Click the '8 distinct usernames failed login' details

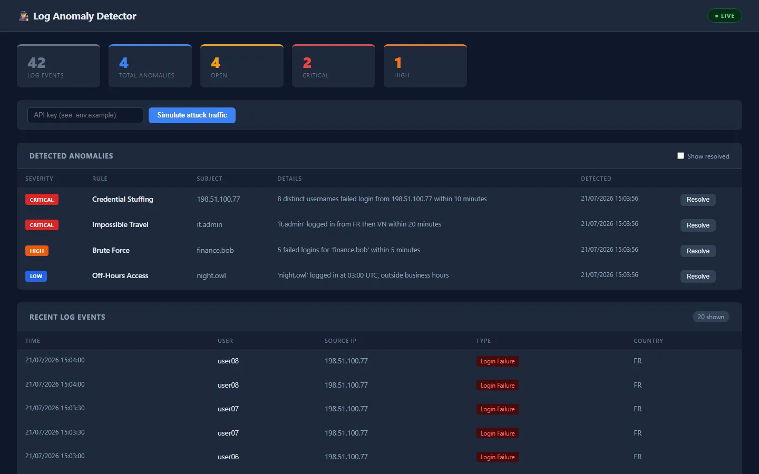coord(382,199)
